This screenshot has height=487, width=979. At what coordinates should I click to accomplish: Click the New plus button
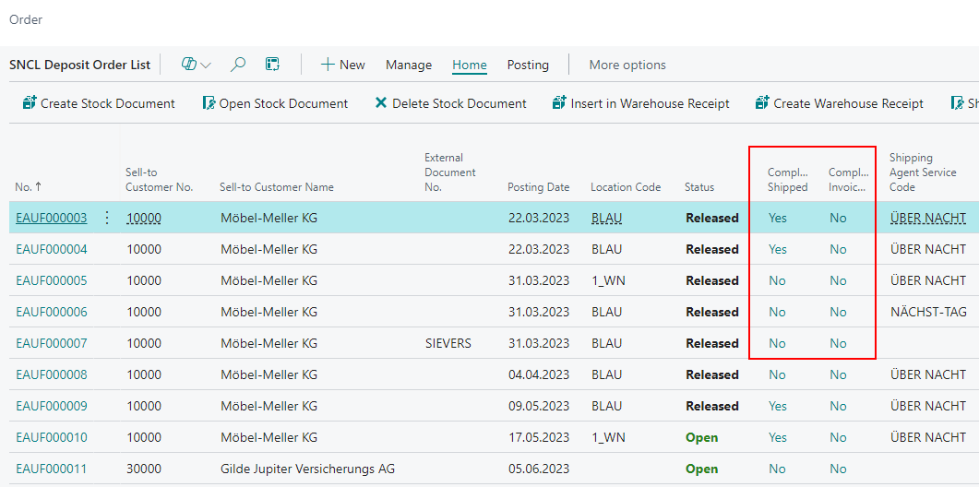click(342, 65)
